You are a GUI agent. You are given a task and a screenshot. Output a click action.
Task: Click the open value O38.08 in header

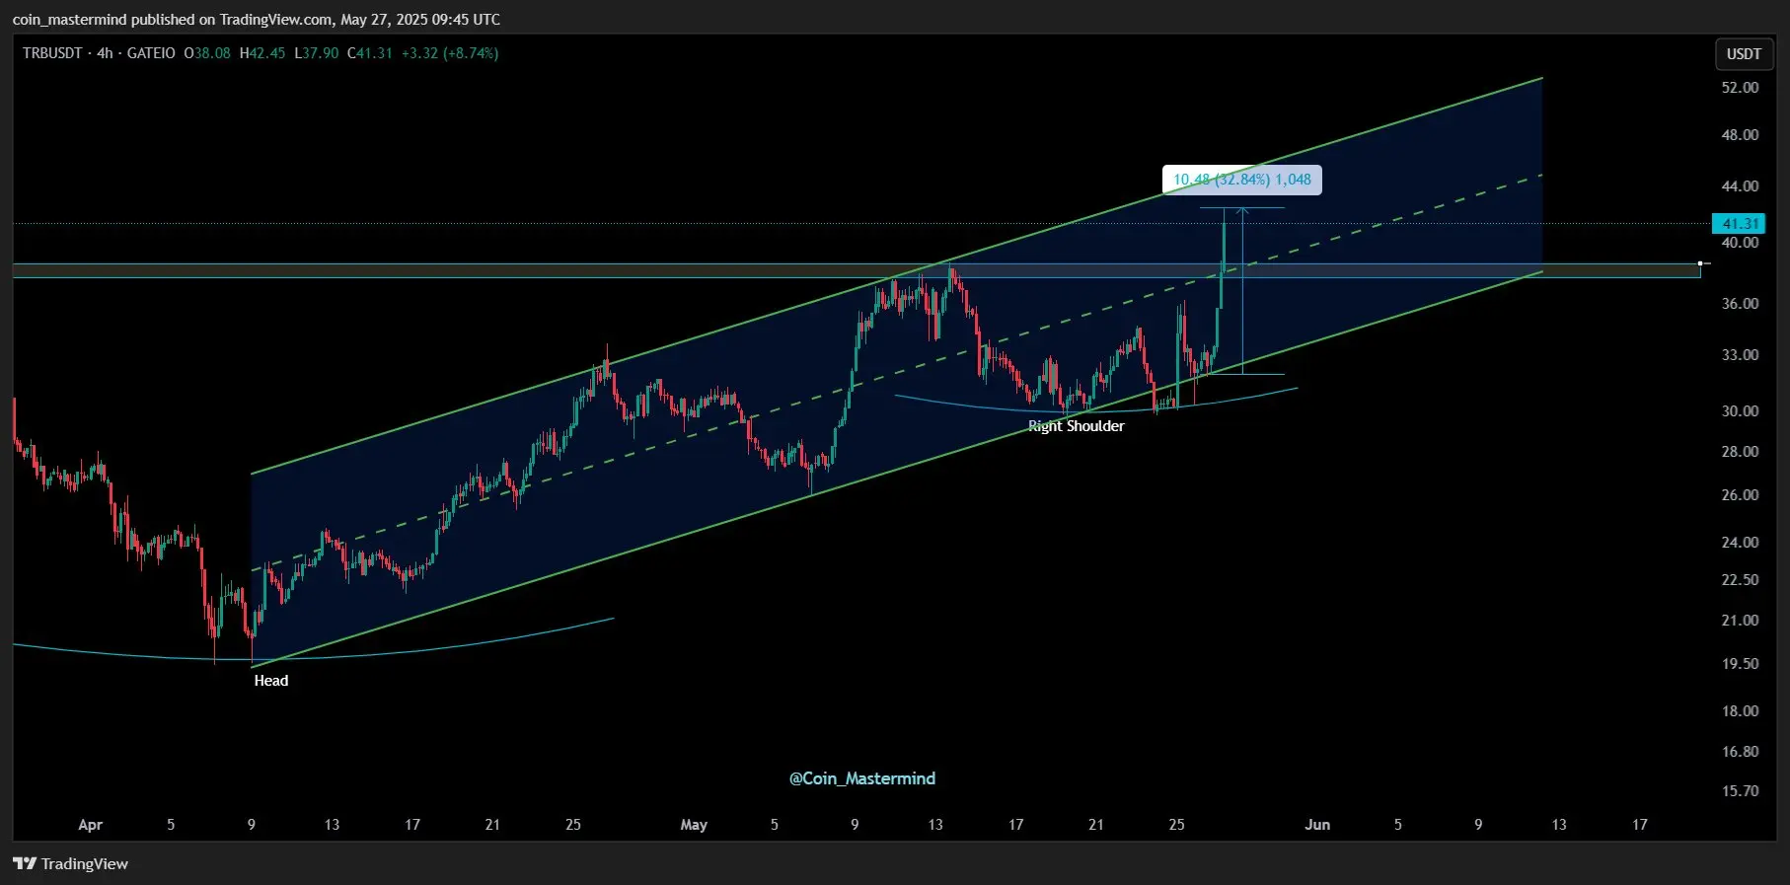point(207,53)
